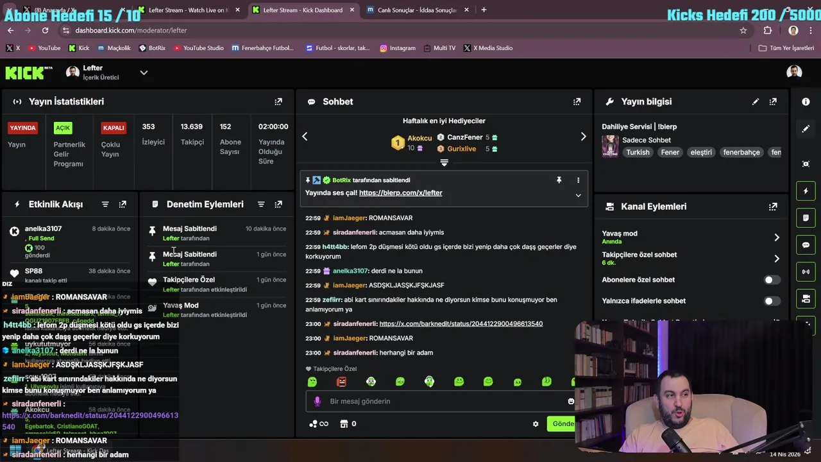Open the YouTube Studio bookmark
821x462 pixels.
click(198, 48)
